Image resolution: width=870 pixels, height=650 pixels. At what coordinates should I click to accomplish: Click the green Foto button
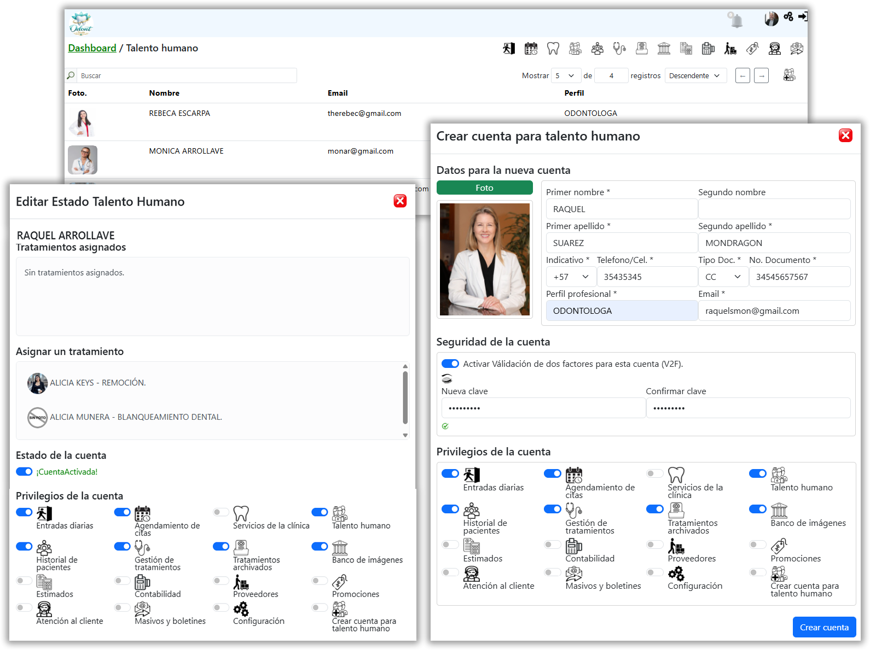(x=484, y=188)
